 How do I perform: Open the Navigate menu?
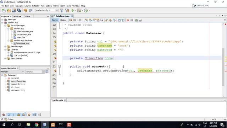click(x=20, y=6)
